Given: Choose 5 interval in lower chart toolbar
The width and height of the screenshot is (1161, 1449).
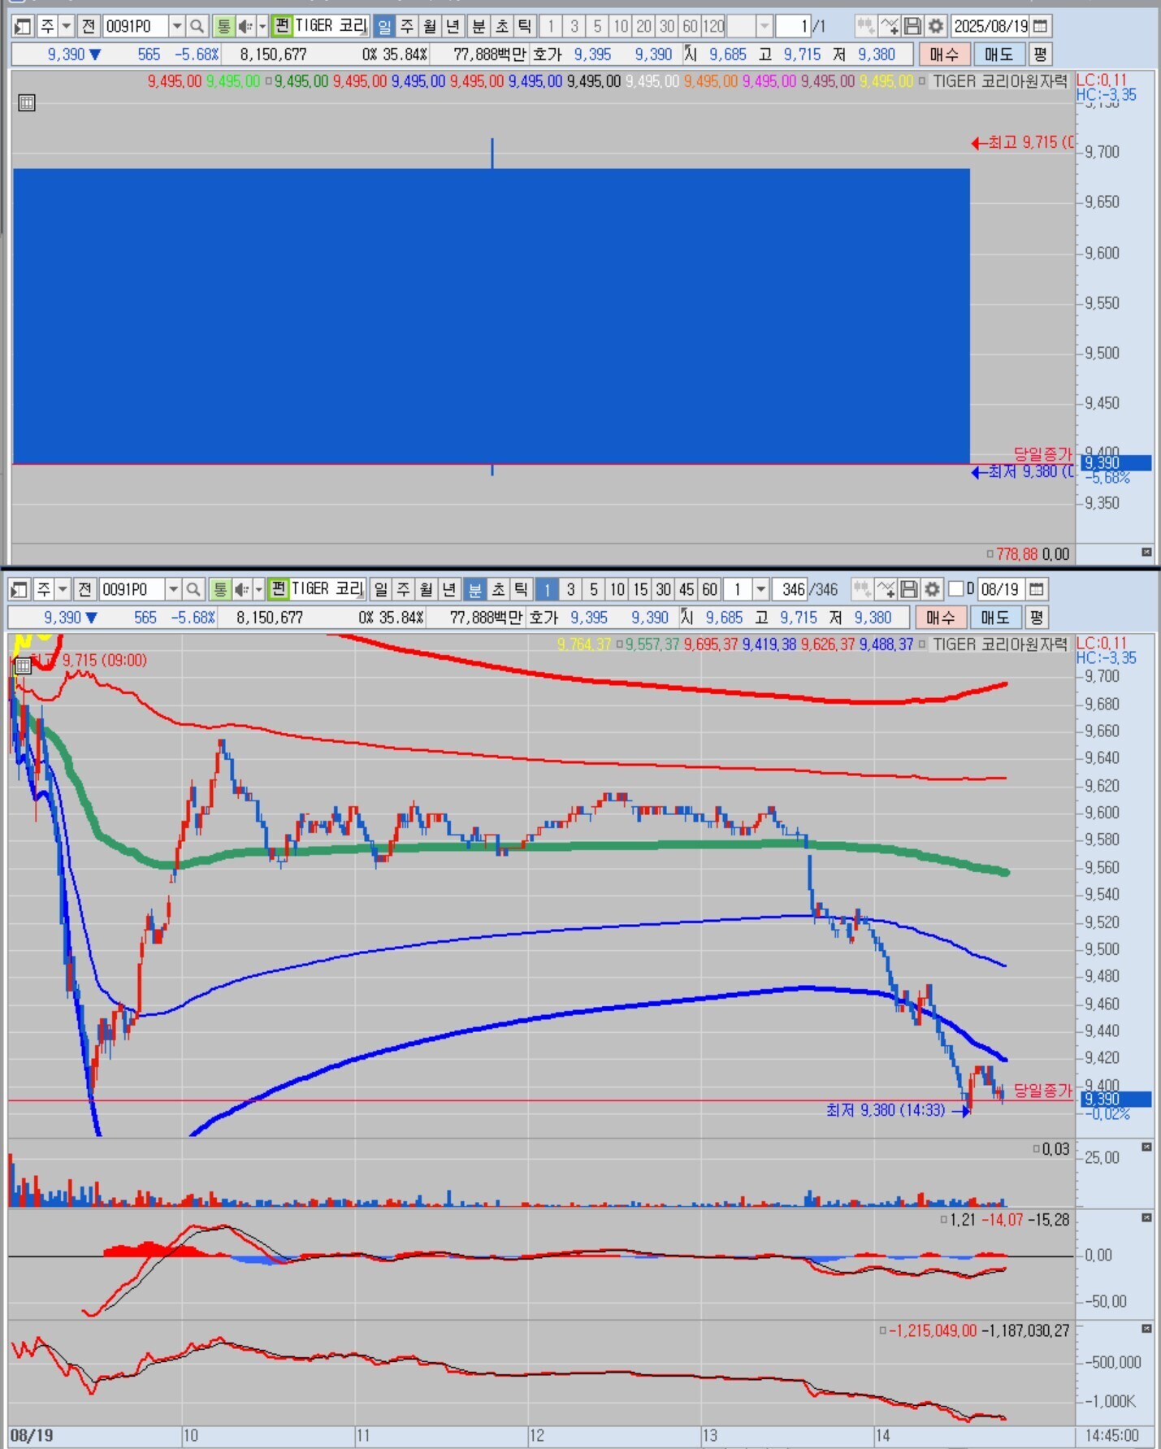Looking at the screenshot, I should click(x=594, y=589).
